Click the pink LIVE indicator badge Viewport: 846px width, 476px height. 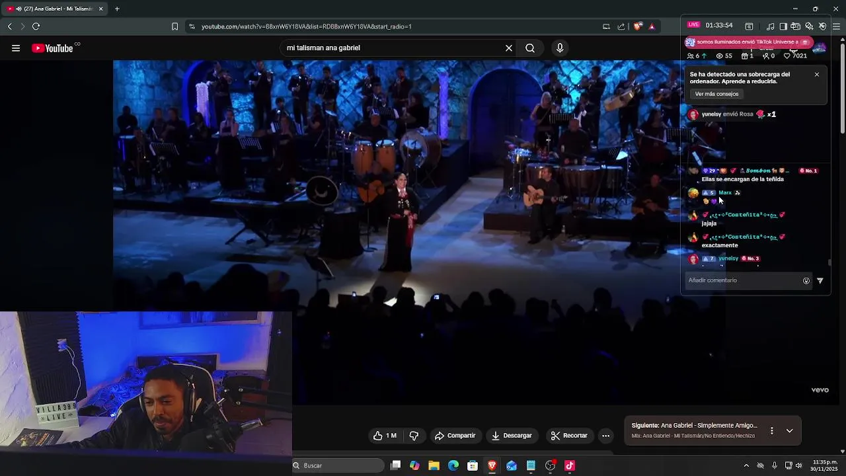693,25
